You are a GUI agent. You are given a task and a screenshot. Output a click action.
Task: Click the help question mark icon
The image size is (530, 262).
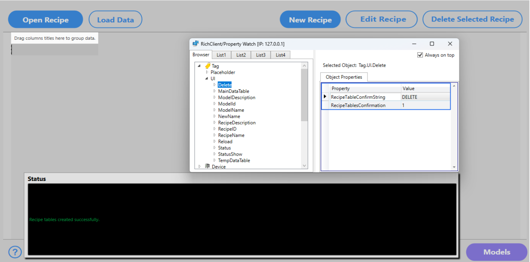15,252
